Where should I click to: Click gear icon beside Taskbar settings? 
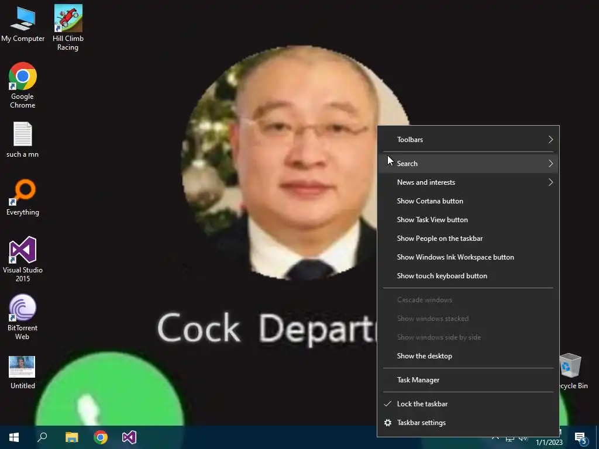point(388,423)
